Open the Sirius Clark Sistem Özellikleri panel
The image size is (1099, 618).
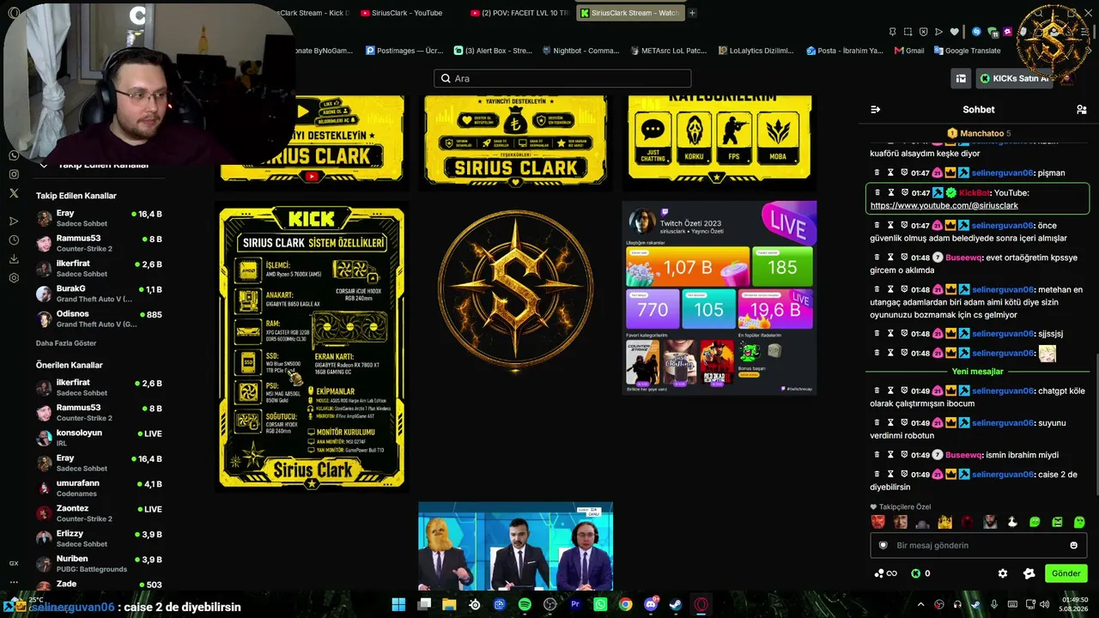(x=312, y=348)
